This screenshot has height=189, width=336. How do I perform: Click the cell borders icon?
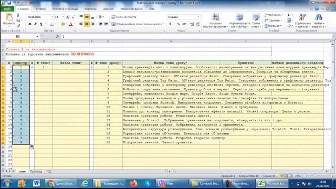[x=51, y=24]
